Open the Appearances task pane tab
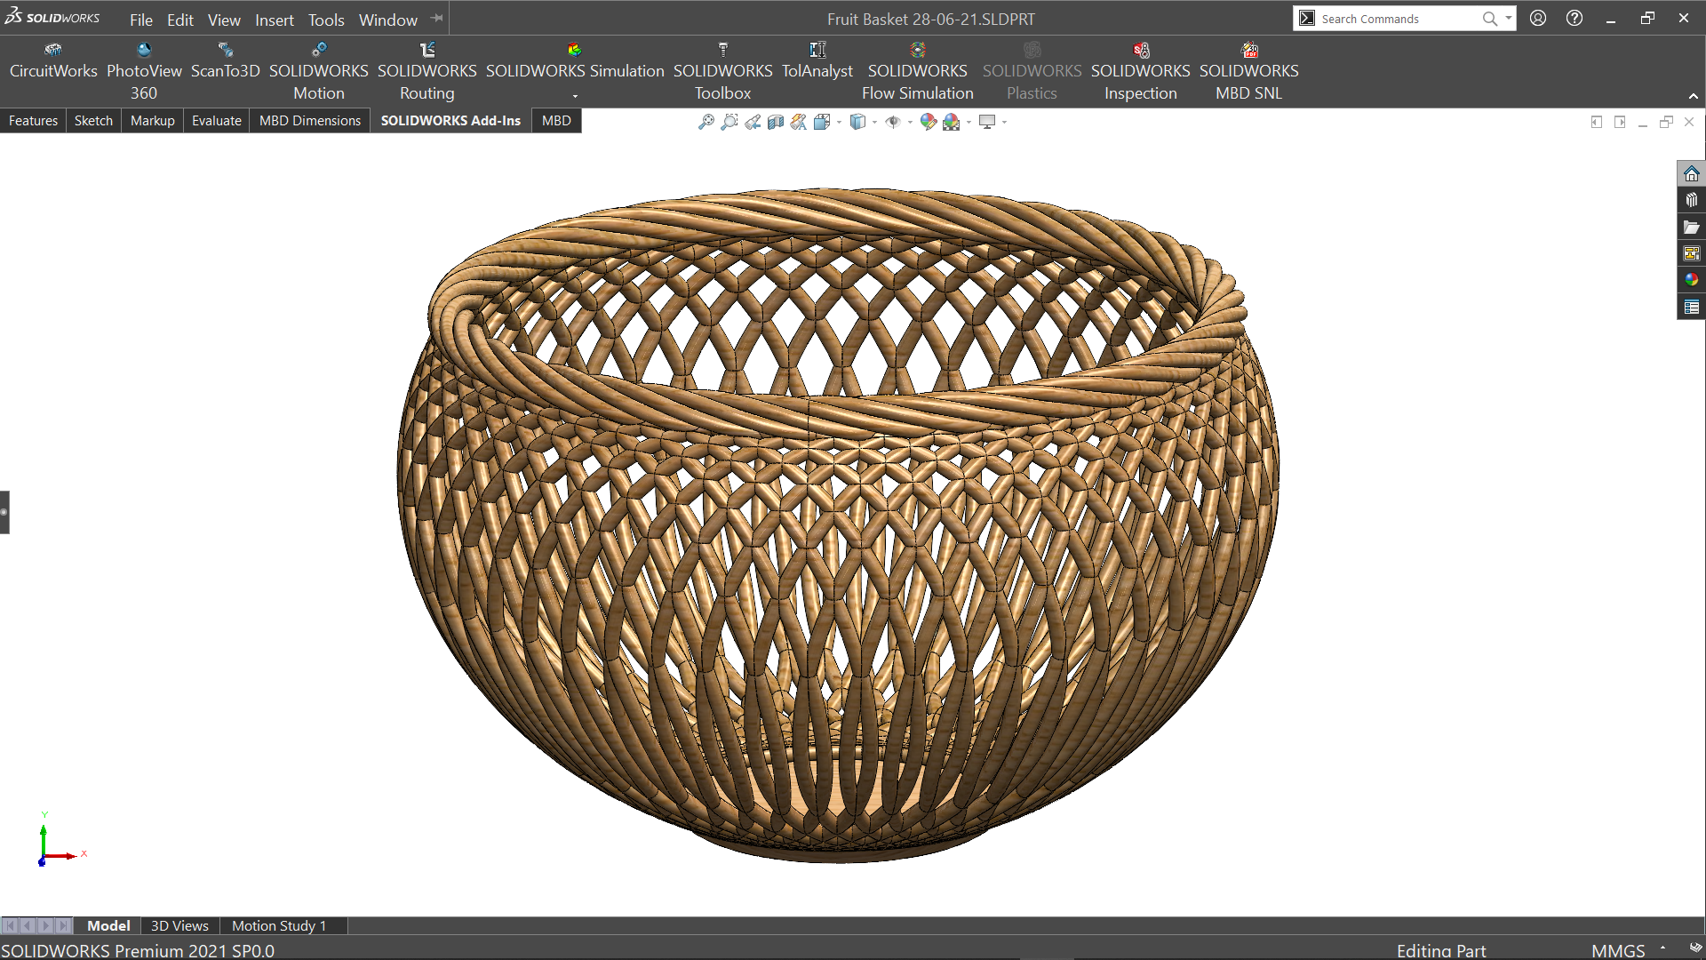 coord(1691,280)
